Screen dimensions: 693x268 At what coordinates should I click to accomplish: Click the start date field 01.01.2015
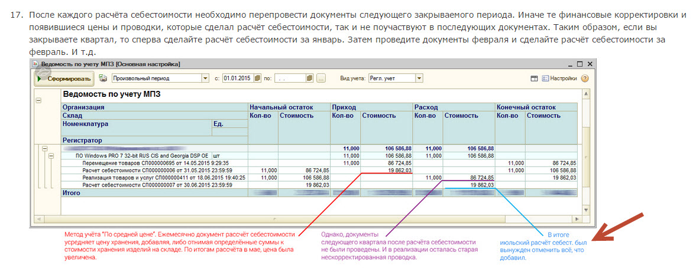pyautogui.click(x=237, y=79)
